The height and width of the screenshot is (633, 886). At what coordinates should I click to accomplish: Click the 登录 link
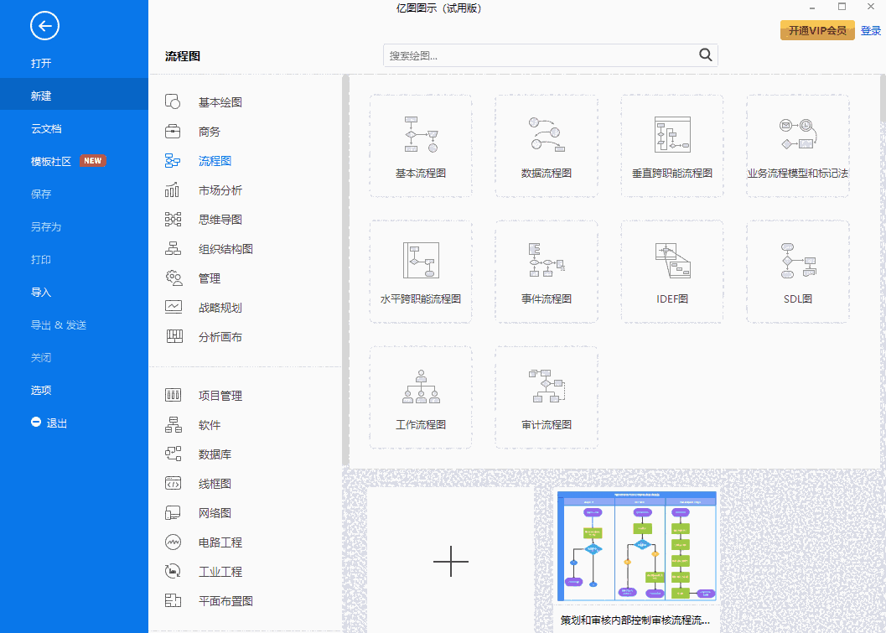pyautogui.click(x=870, y=29)
